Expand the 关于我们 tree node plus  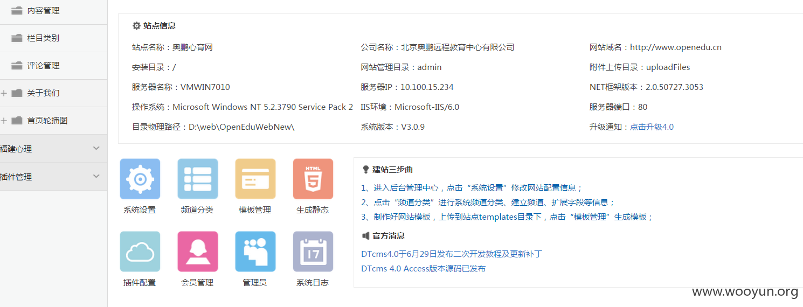coord(4,93)
